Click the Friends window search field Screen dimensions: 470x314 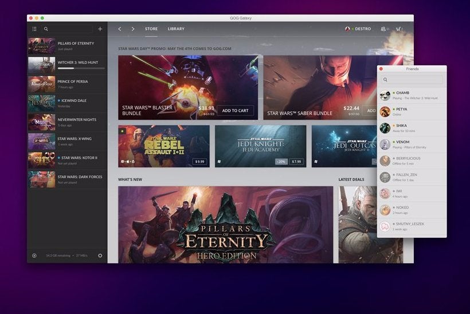pos(412,80)
